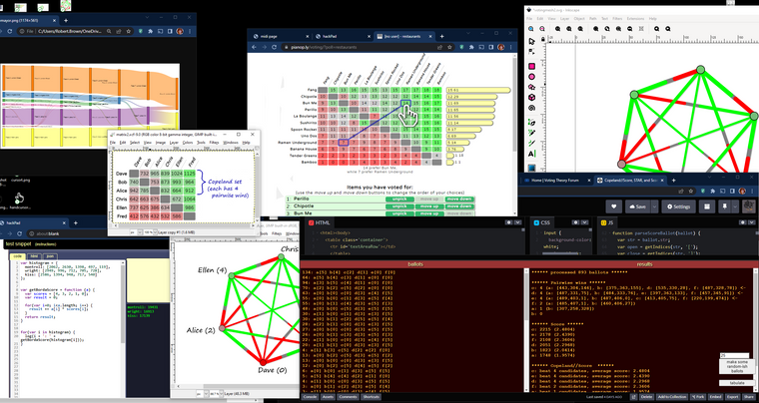Screen dimensions: 759x403
Task: Open the instructions link in hackPad
Action: point(48,244)
